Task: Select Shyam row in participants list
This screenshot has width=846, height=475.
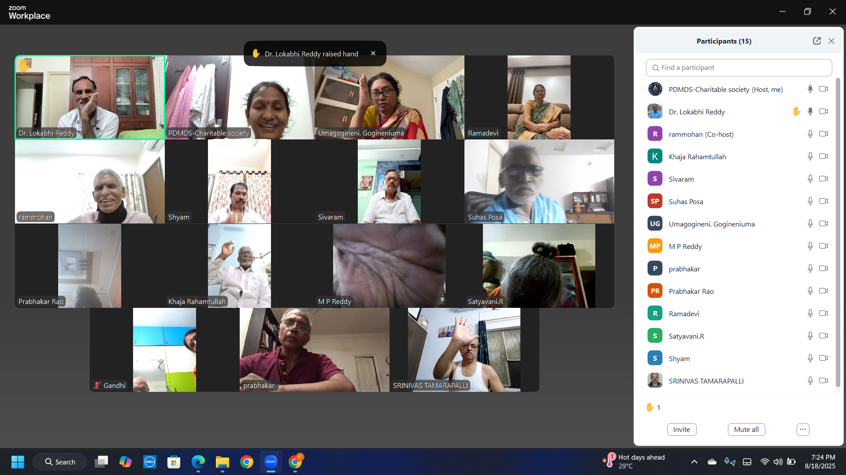Action: tap(738, 358)
